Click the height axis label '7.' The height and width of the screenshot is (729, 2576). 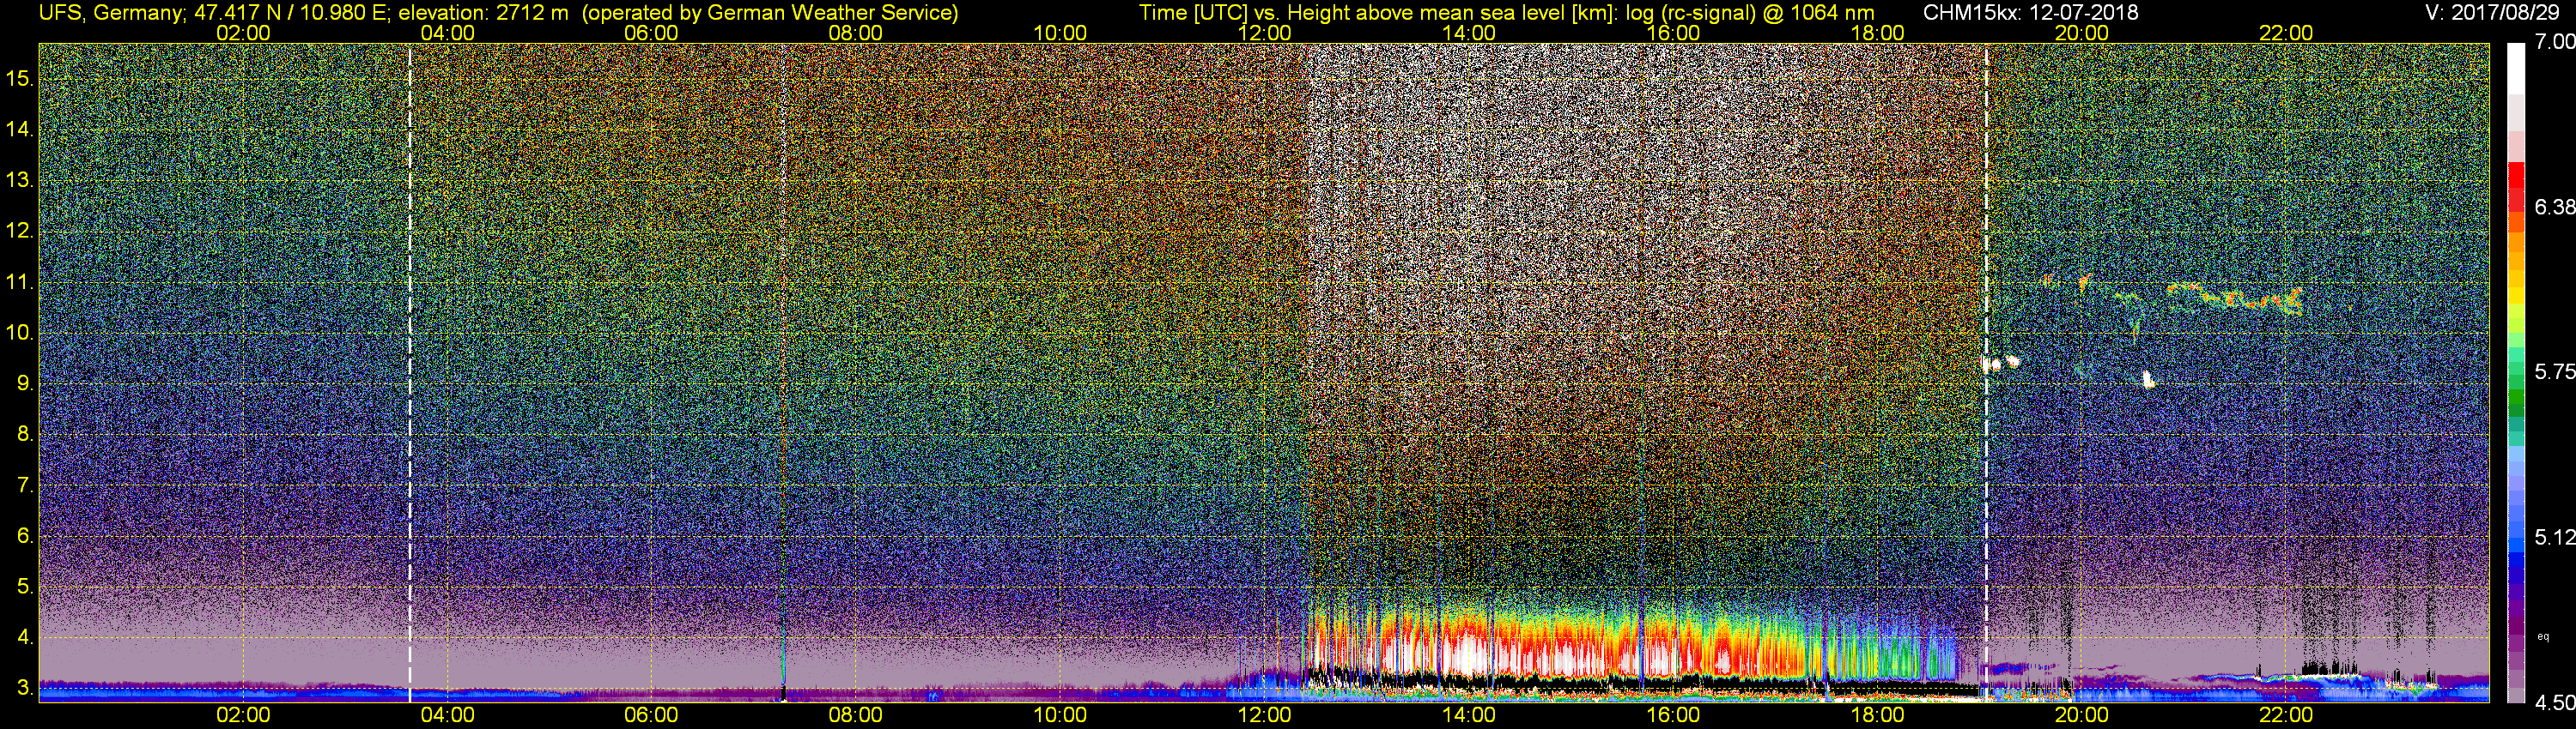tap(26, 485)
